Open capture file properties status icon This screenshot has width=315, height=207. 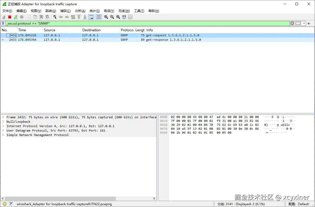(11, 204)
